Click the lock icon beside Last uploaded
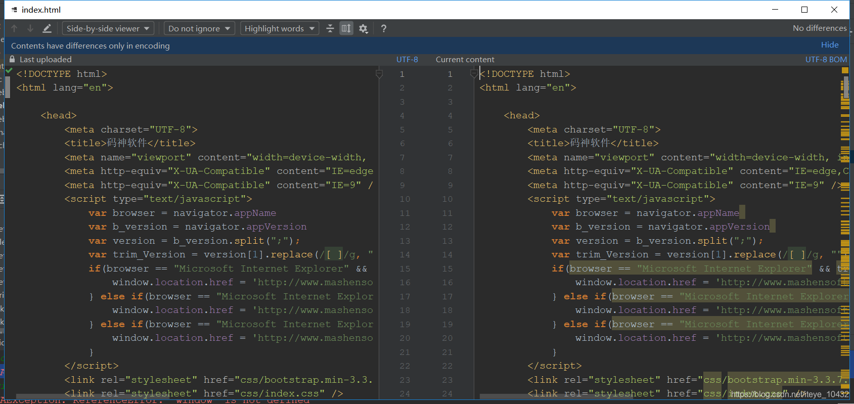This screenshot has width=854, height=404. coord(13,59)
